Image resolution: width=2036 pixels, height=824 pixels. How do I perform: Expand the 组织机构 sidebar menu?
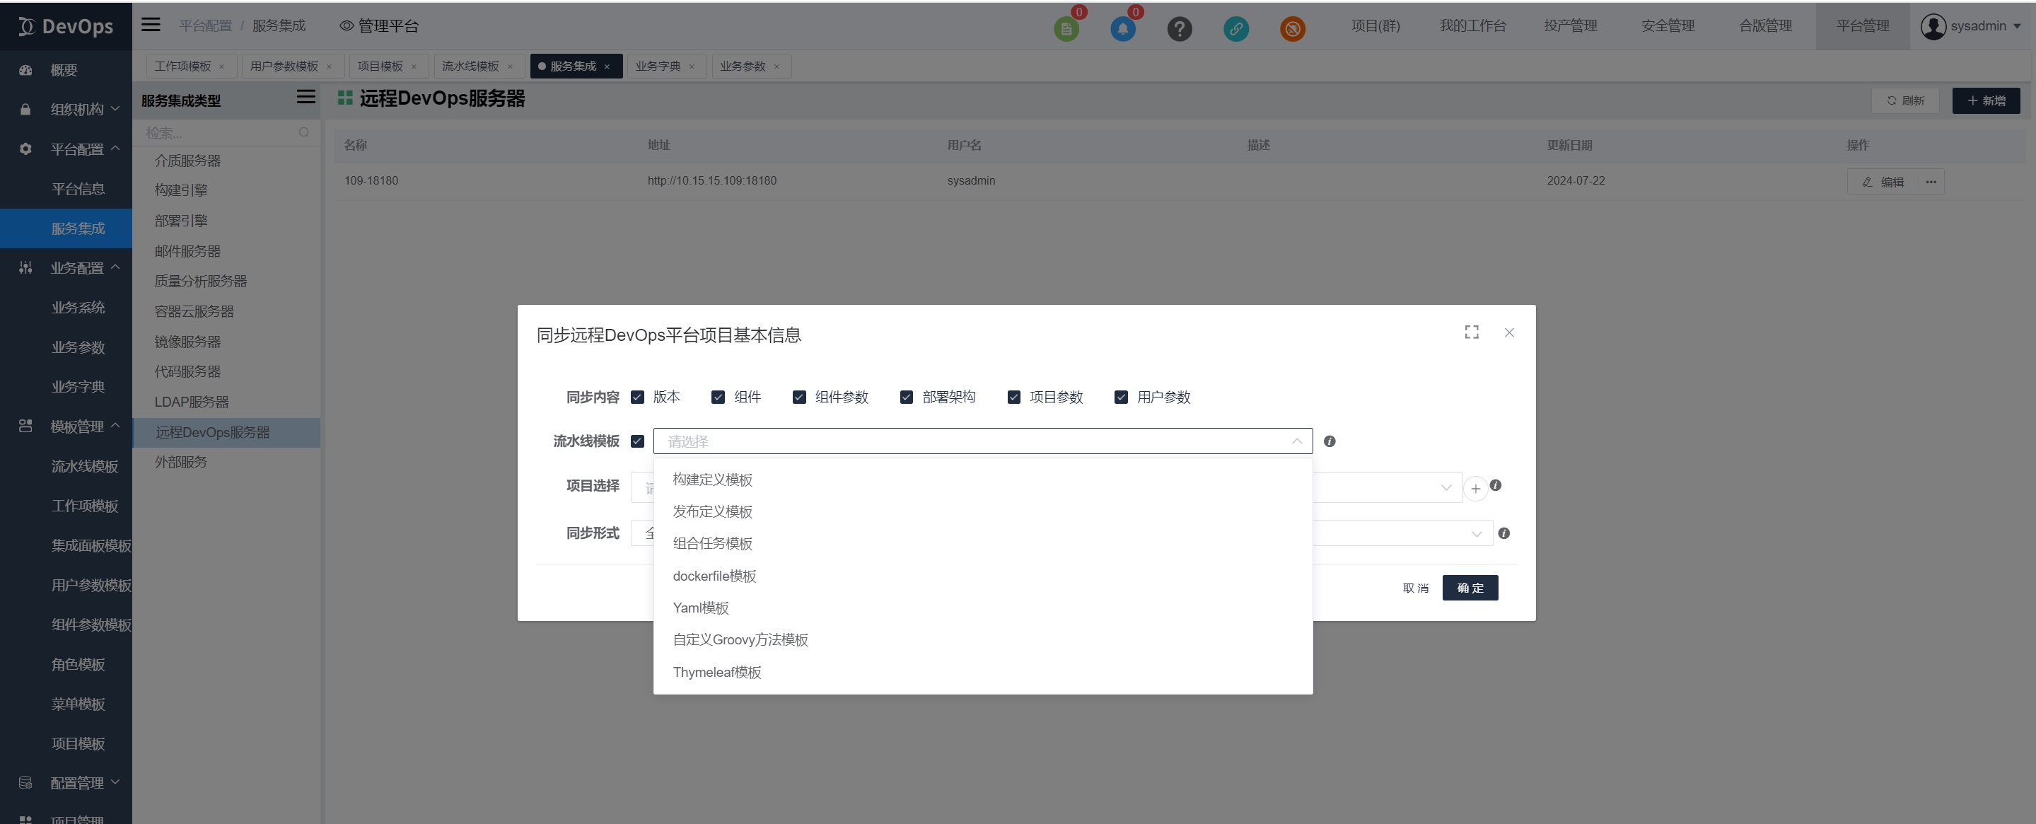(x=78, y=109)
